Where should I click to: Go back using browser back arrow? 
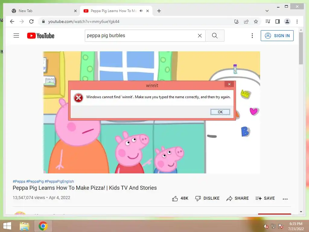(12, 21)
